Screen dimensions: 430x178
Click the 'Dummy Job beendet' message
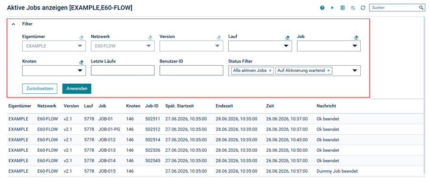tap(337, 171)
